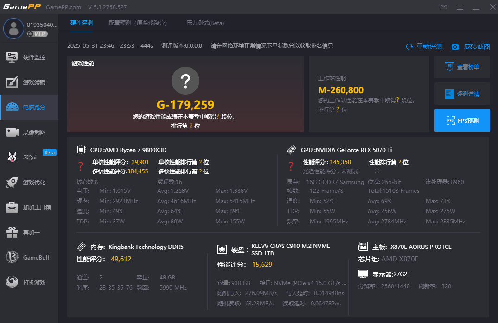
Task: Open 评测详情 test details button
Action: pos(462,94)
